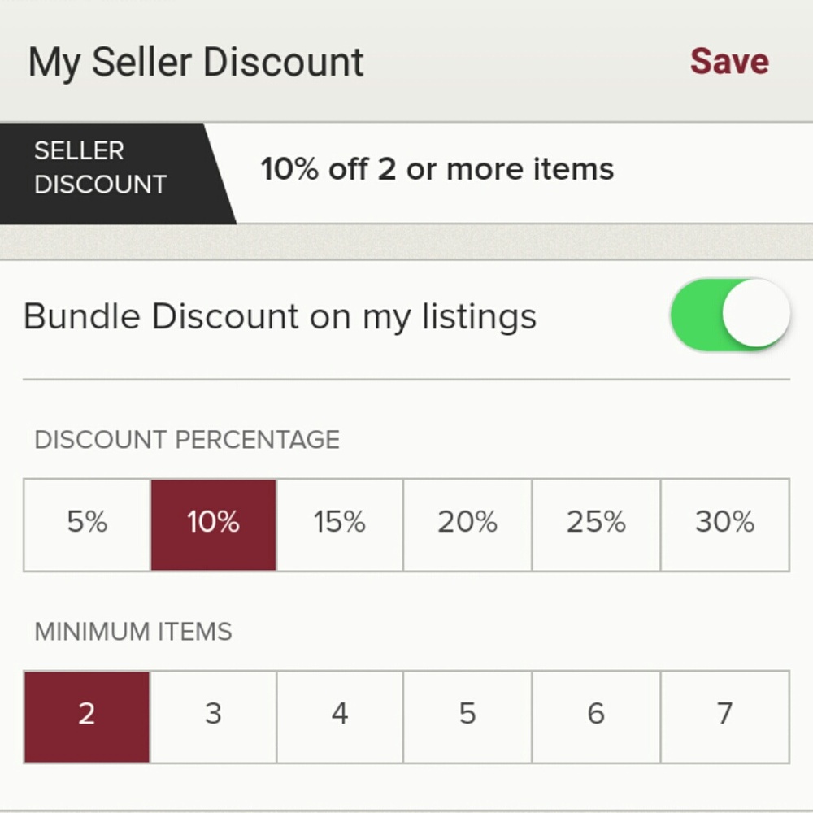813x813 pixels.
Task: Pick 6 for minimum items
Action: click(x=596, y=716)
